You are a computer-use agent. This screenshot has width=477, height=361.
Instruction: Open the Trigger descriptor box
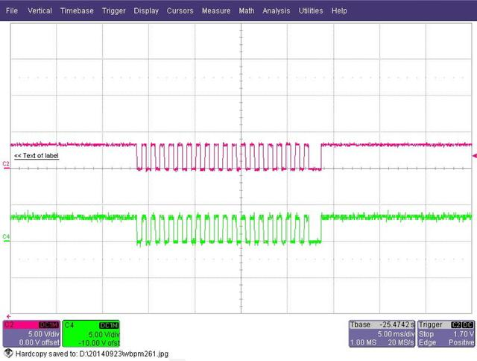pyautogui.click(x=446, y=334)
